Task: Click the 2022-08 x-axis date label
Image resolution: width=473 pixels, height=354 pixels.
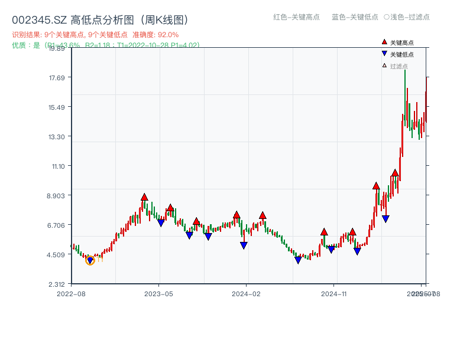Action: point(71,294)
